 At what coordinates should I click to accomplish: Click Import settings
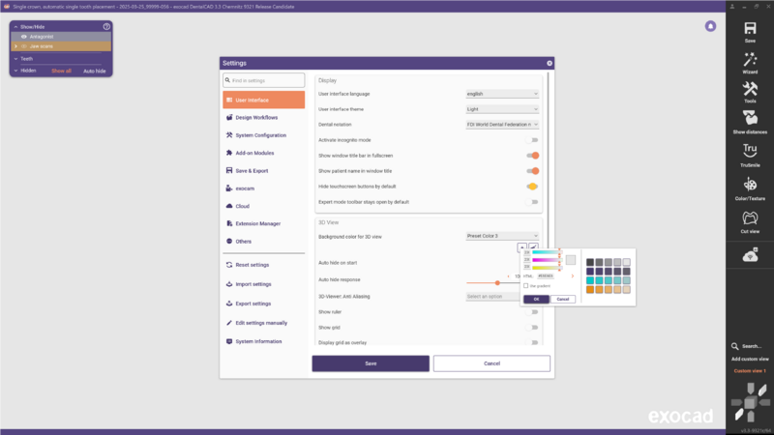253,284
